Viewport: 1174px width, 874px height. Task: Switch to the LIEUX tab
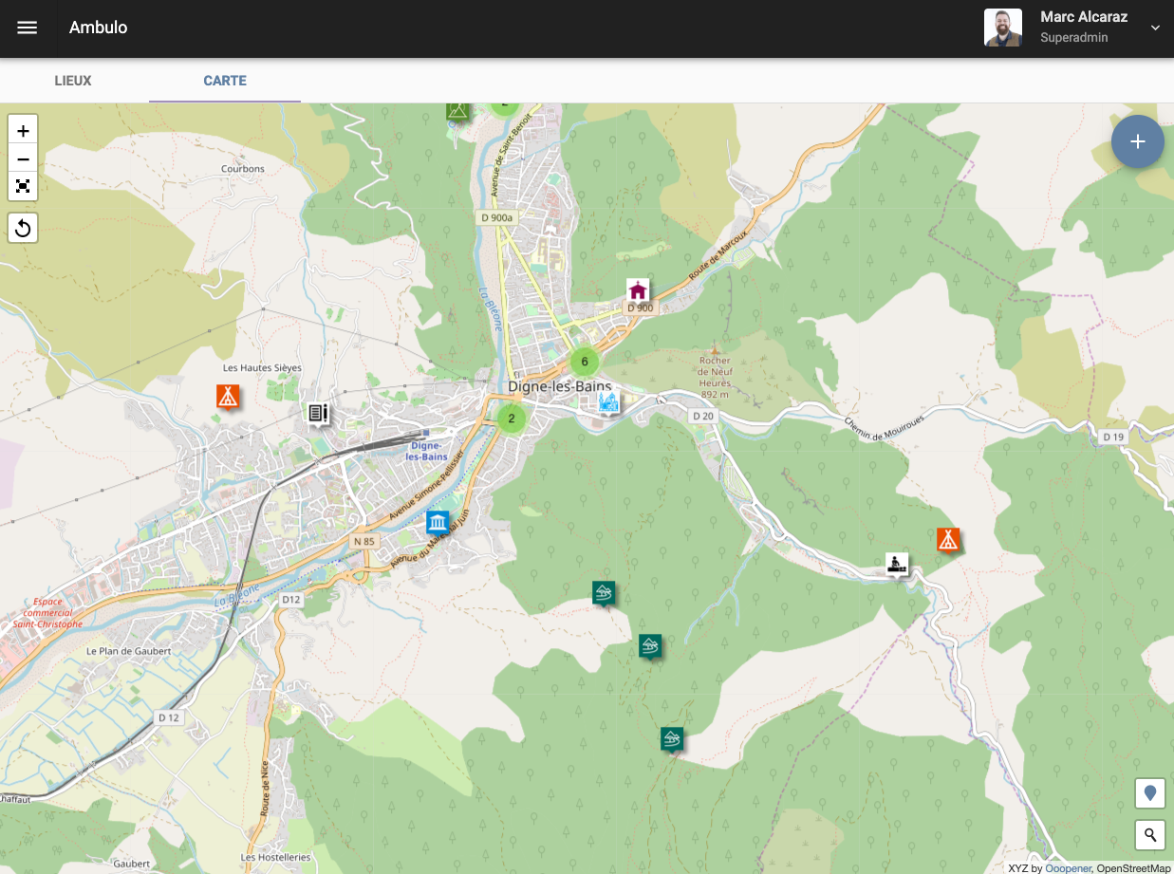pyautogui.click(x=73, y=81)
